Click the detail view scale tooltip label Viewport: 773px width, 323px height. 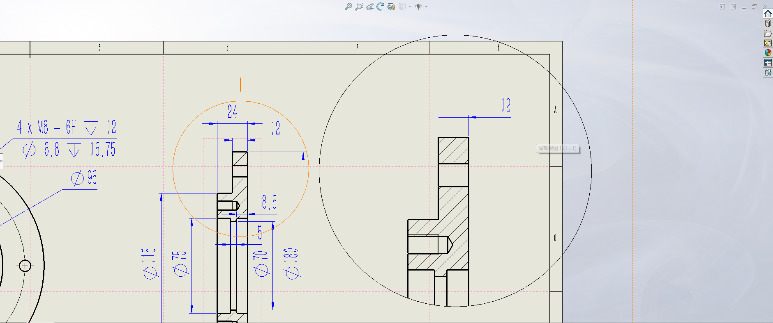click(558, 148)
